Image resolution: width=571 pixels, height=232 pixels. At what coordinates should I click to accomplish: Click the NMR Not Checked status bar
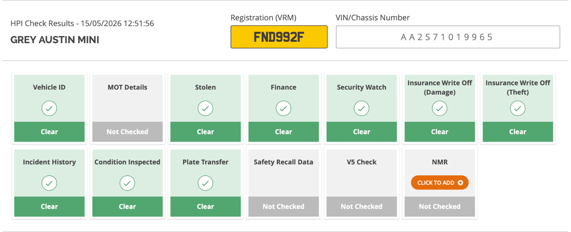440,206
